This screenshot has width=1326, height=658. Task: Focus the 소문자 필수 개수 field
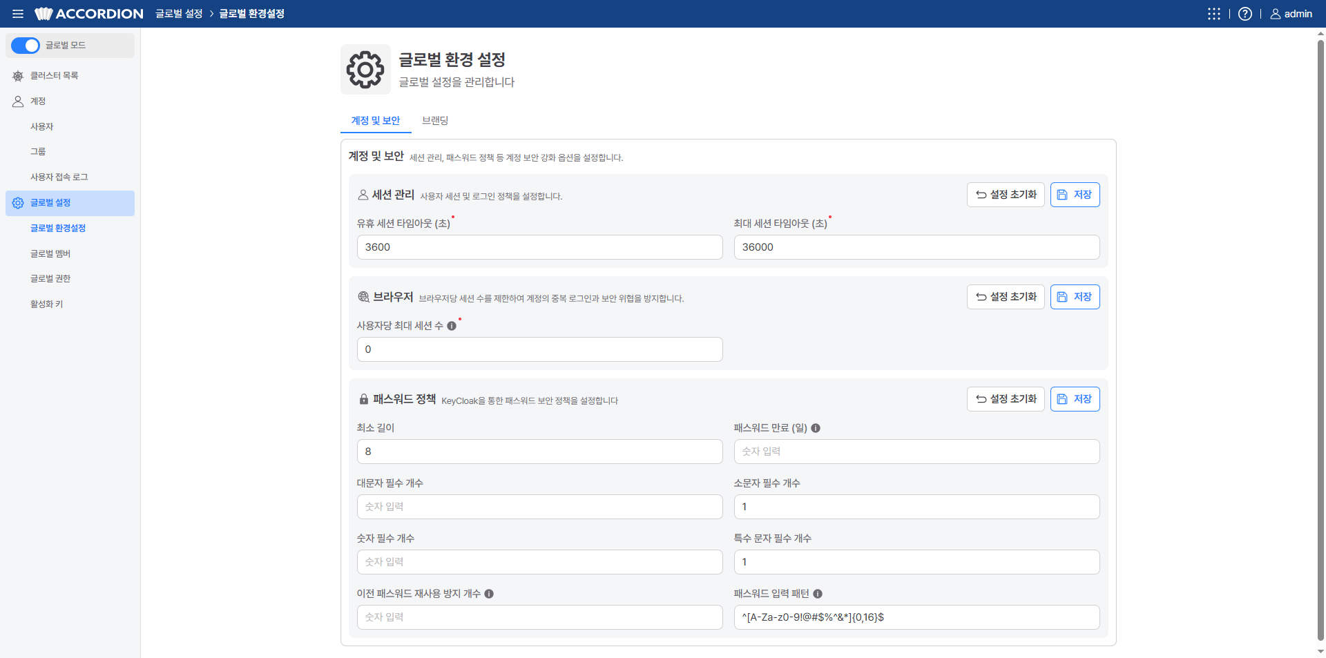point(917,507)
